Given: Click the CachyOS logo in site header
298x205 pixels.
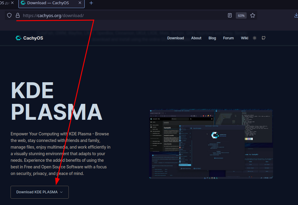Looking at the screenshot, I should pos(29,38).
